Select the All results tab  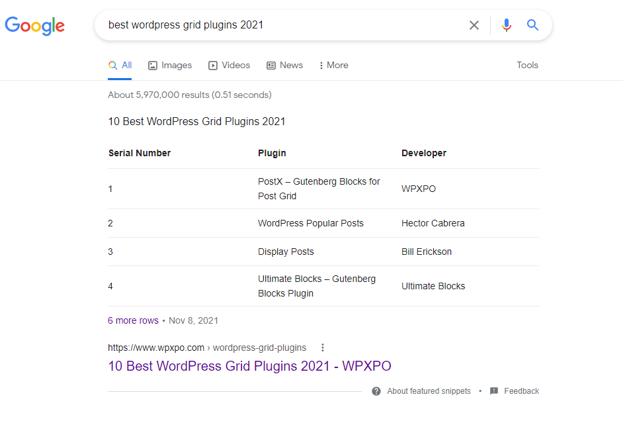pos(120,65)
